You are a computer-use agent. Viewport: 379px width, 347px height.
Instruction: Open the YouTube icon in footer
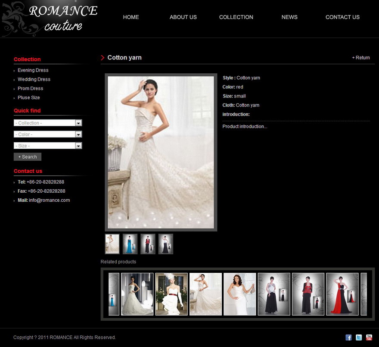369,338
